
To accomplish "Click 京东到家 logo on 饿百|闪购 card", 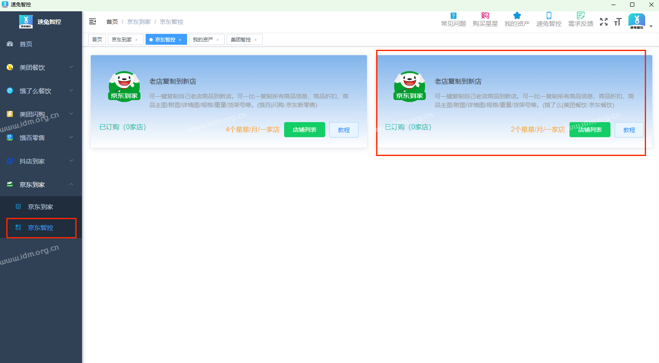I will [x=124, y=86].
